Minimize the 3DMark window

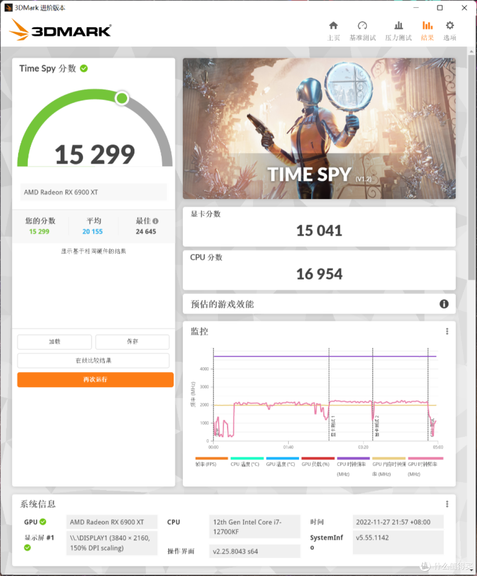pyautogui.click(x=416, y=8)
